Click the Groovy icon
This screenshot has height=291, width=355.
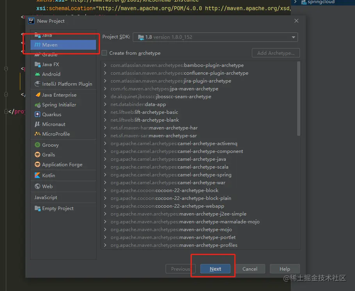37,145
